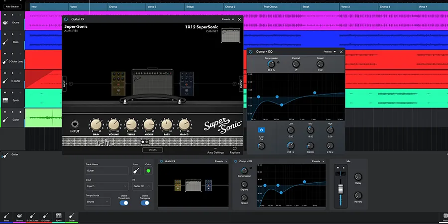Open the Drums channel in bottom bar

[x=19, y=217]
